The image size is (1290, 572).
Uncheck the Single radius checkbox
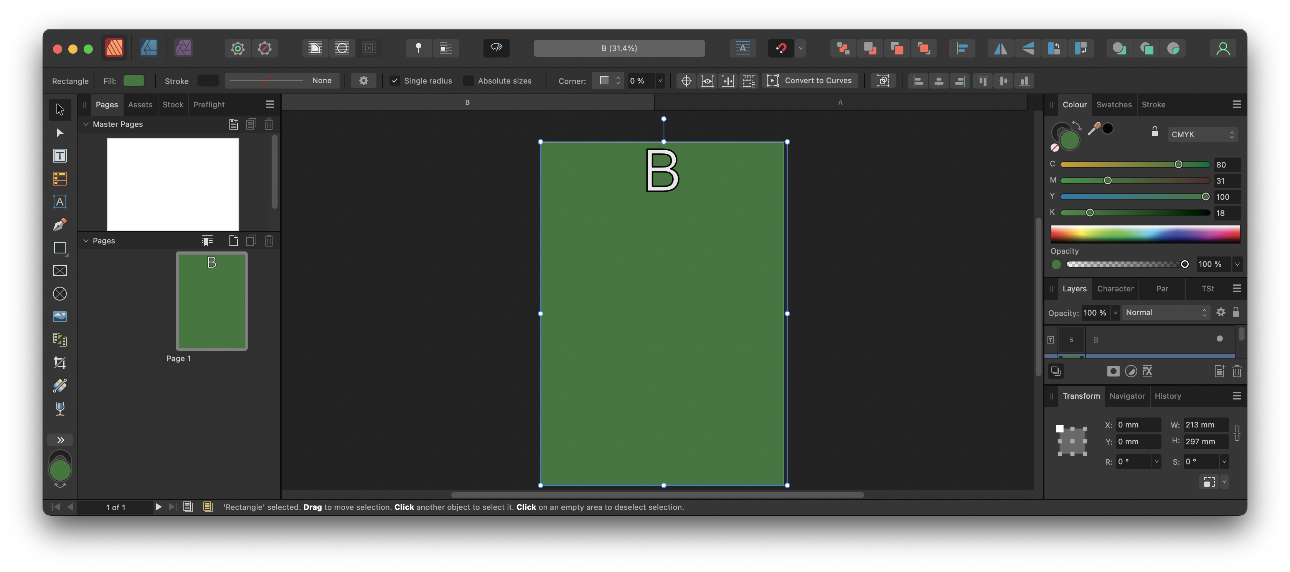[394, 81]
